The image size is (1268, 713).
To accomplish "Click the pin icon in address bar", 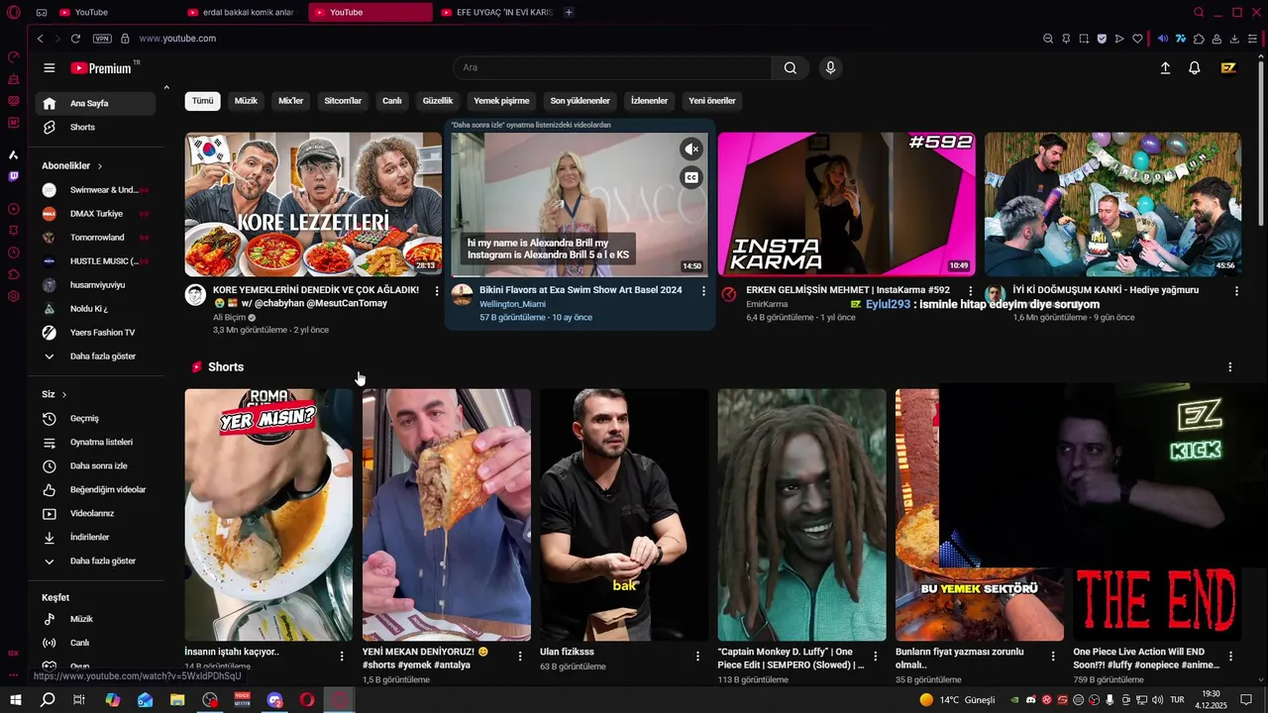I will pyautogui.click(x=1066, y=39).
